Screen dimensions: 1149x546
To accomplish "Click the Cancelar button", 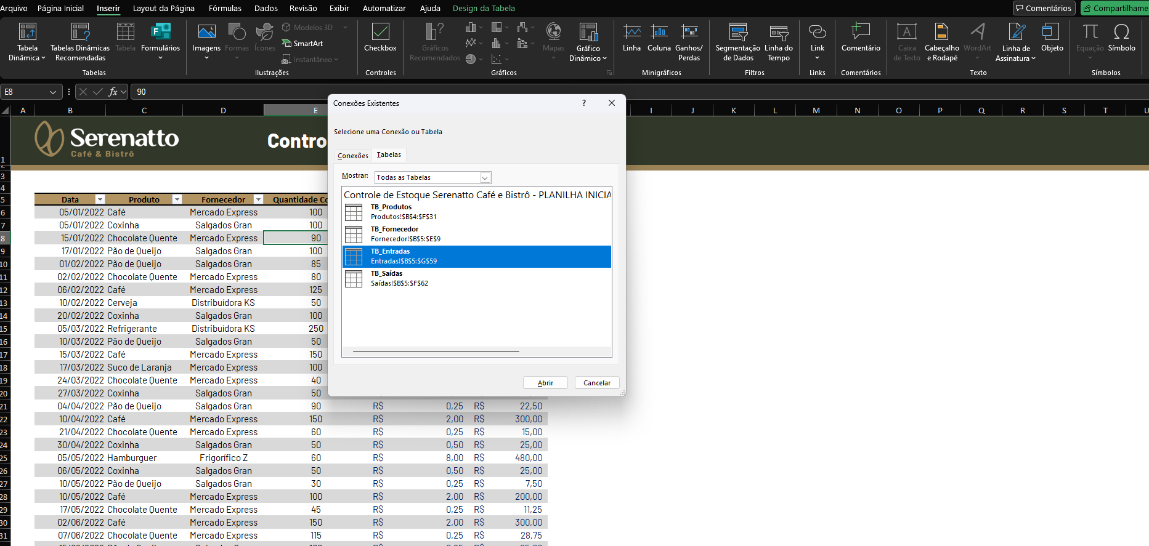I will point(597,383).
